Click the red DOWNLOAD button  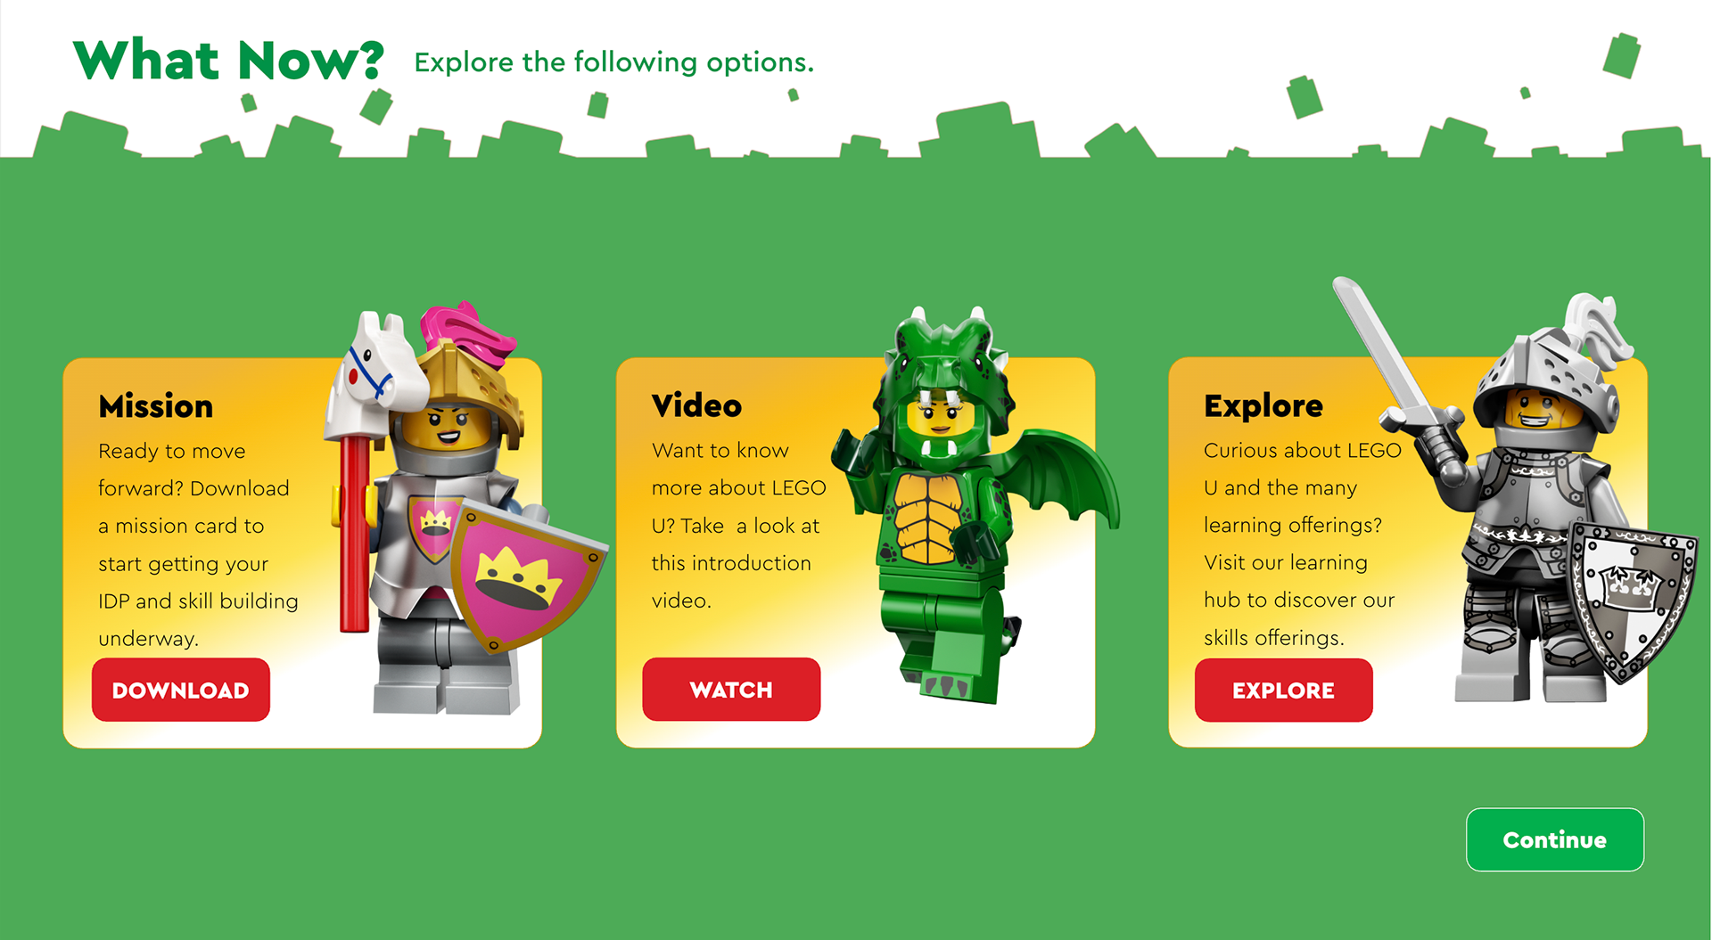[x=181, y=690]
